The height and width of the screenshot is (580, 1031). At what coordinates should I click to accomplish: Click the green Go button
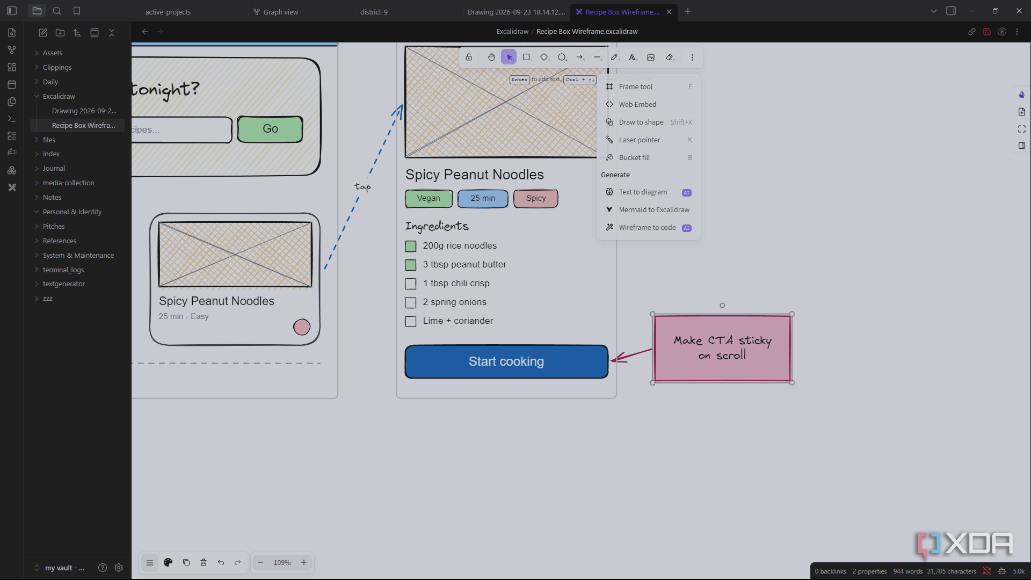270,129
